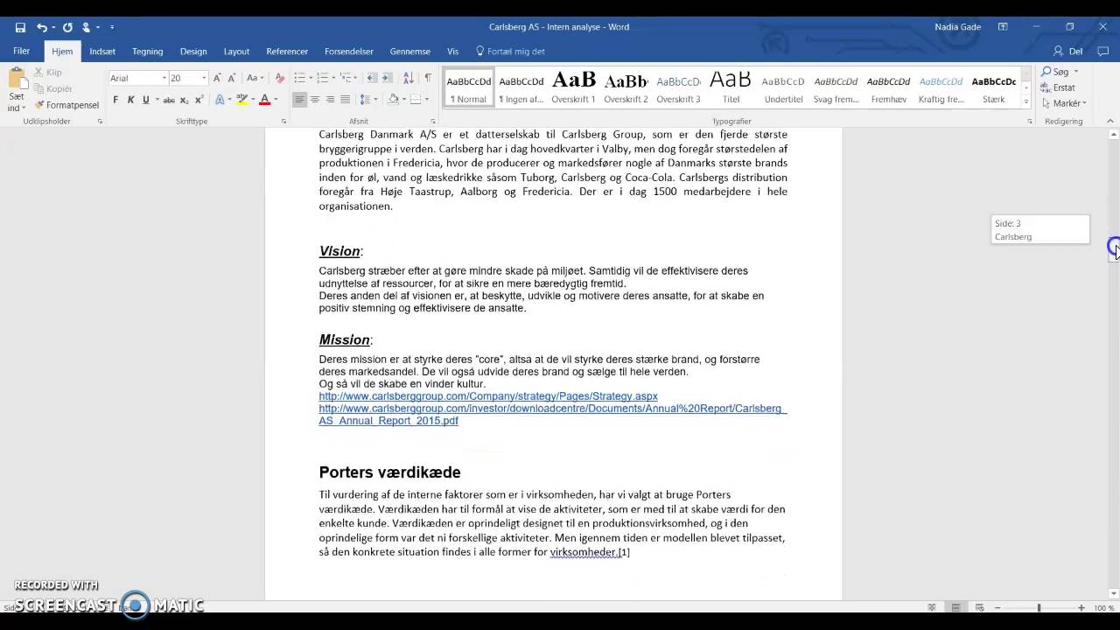
Task: Open the Aa change case dropdown
Action: (255, 78)
